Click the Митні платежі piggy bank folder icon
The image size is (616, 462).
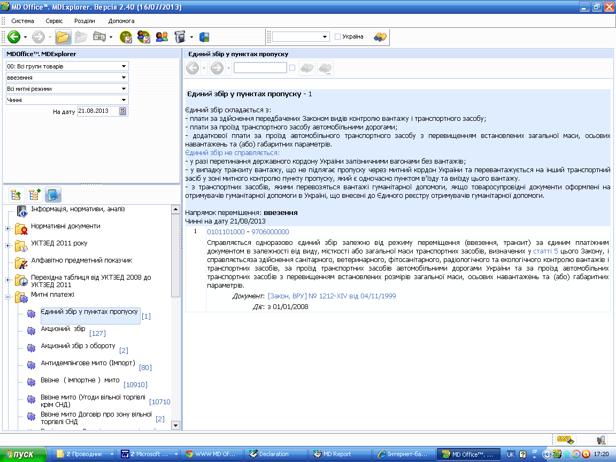21,297
